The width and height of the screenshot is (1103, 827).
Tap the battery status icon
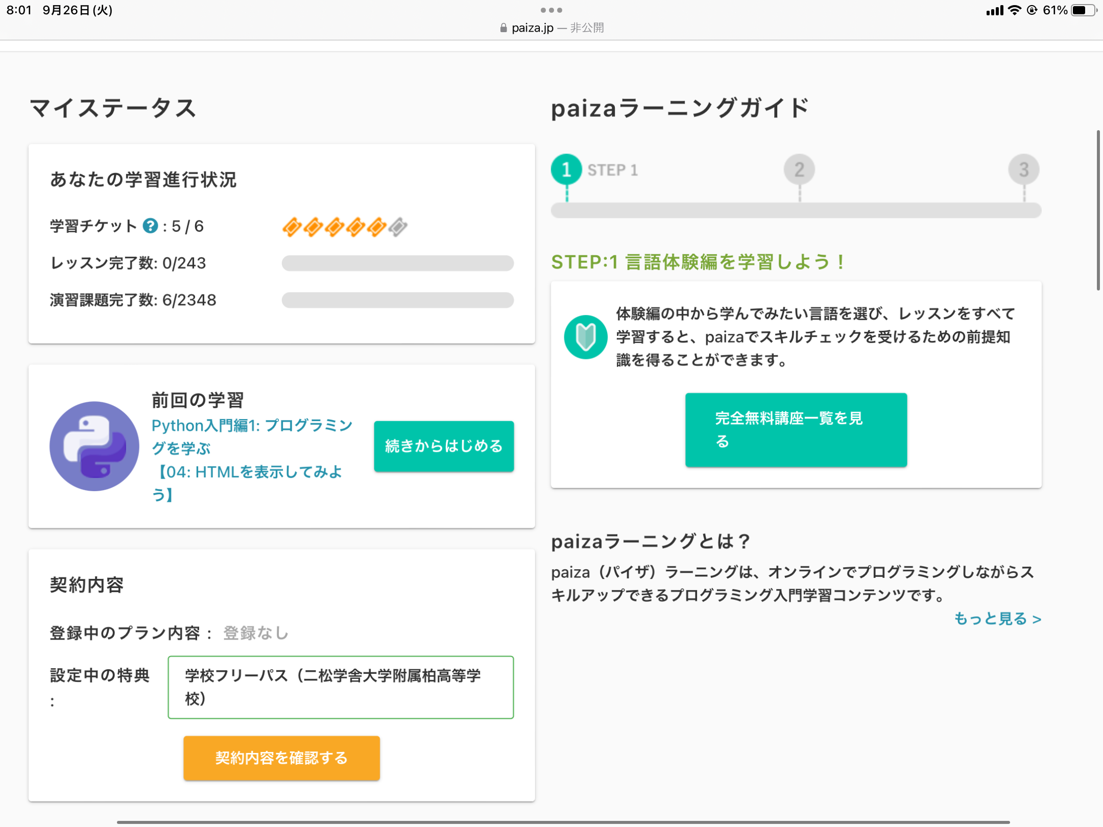1084,10
